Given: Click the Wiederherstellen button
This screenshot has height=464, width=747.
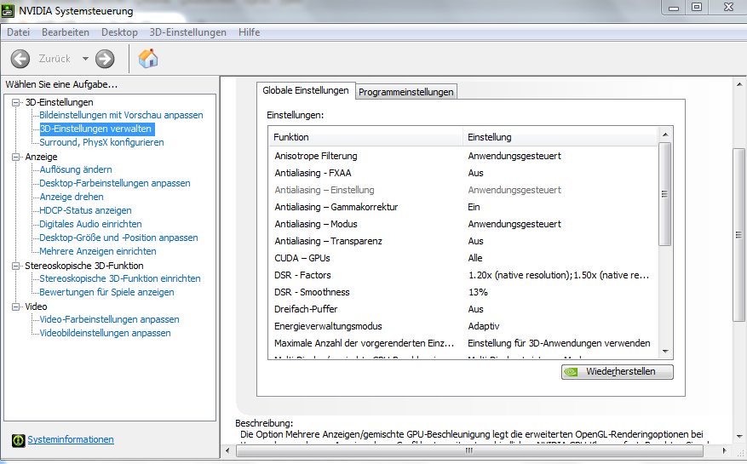Looking at the screenshot, I should tap(617, 371).
